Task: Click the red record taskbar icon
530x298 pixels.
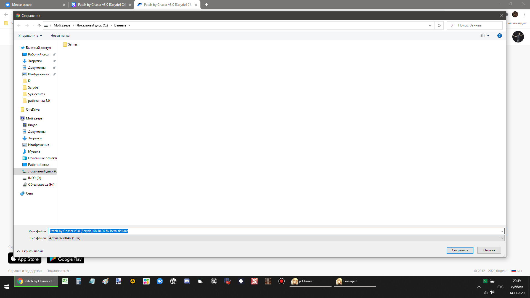Action: [281, 281]
